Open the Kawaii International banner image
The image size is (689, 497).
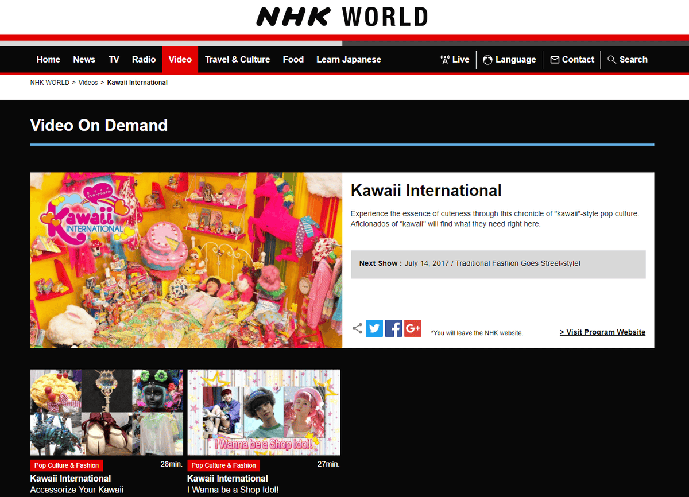click(186, 260)
